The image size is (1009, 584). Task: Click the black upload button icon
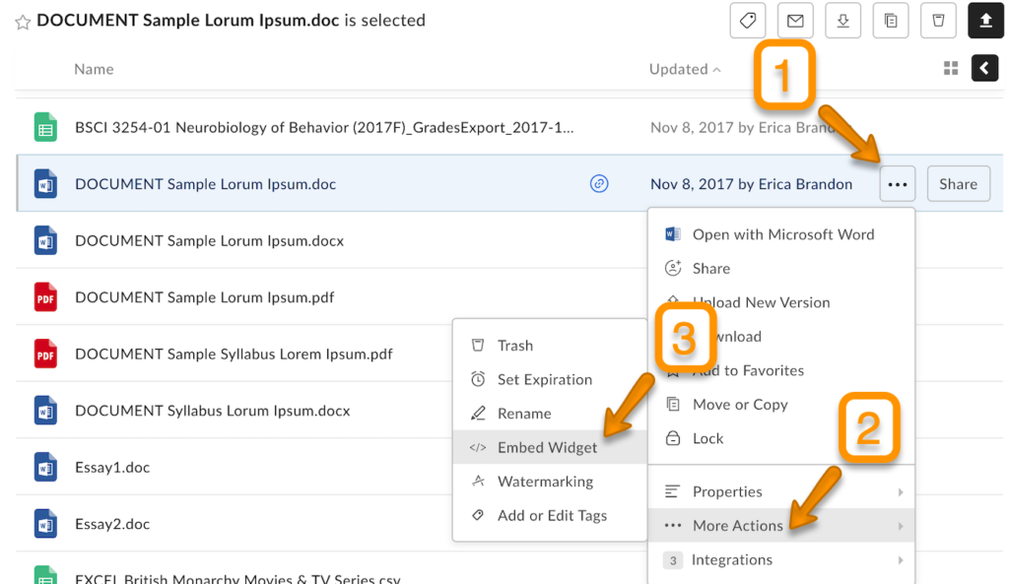pos(985,20)
